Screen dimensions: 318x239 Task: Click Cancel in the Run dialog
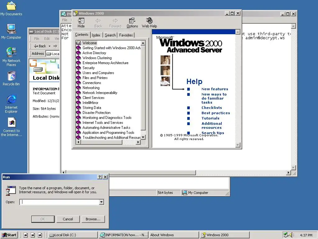68,219
